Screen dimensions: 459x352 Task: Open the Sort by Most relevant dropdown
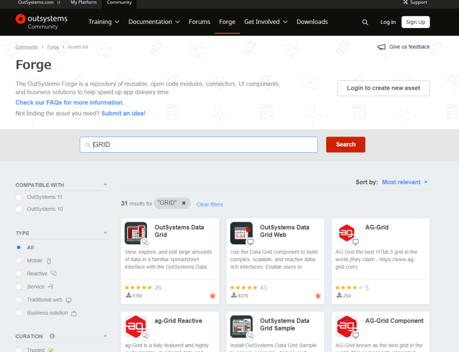(x=405, y=182)
